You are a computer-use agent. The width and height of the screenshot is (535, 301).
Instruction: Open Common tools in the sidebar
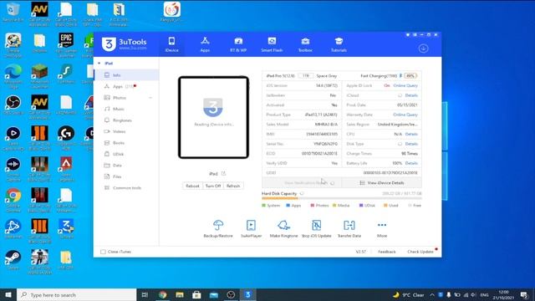(126, 187)
